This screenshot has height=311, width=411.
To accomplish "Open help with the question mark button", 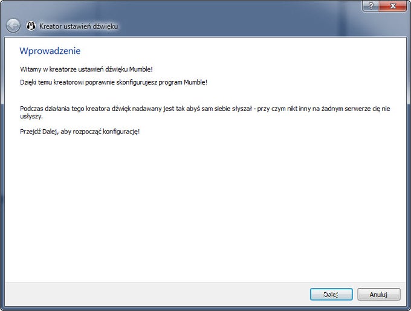I will pos(371,5).
